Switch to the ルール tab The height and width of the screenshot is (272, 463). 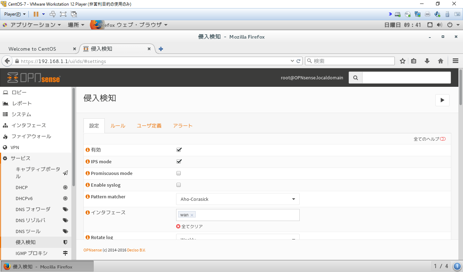118,125
